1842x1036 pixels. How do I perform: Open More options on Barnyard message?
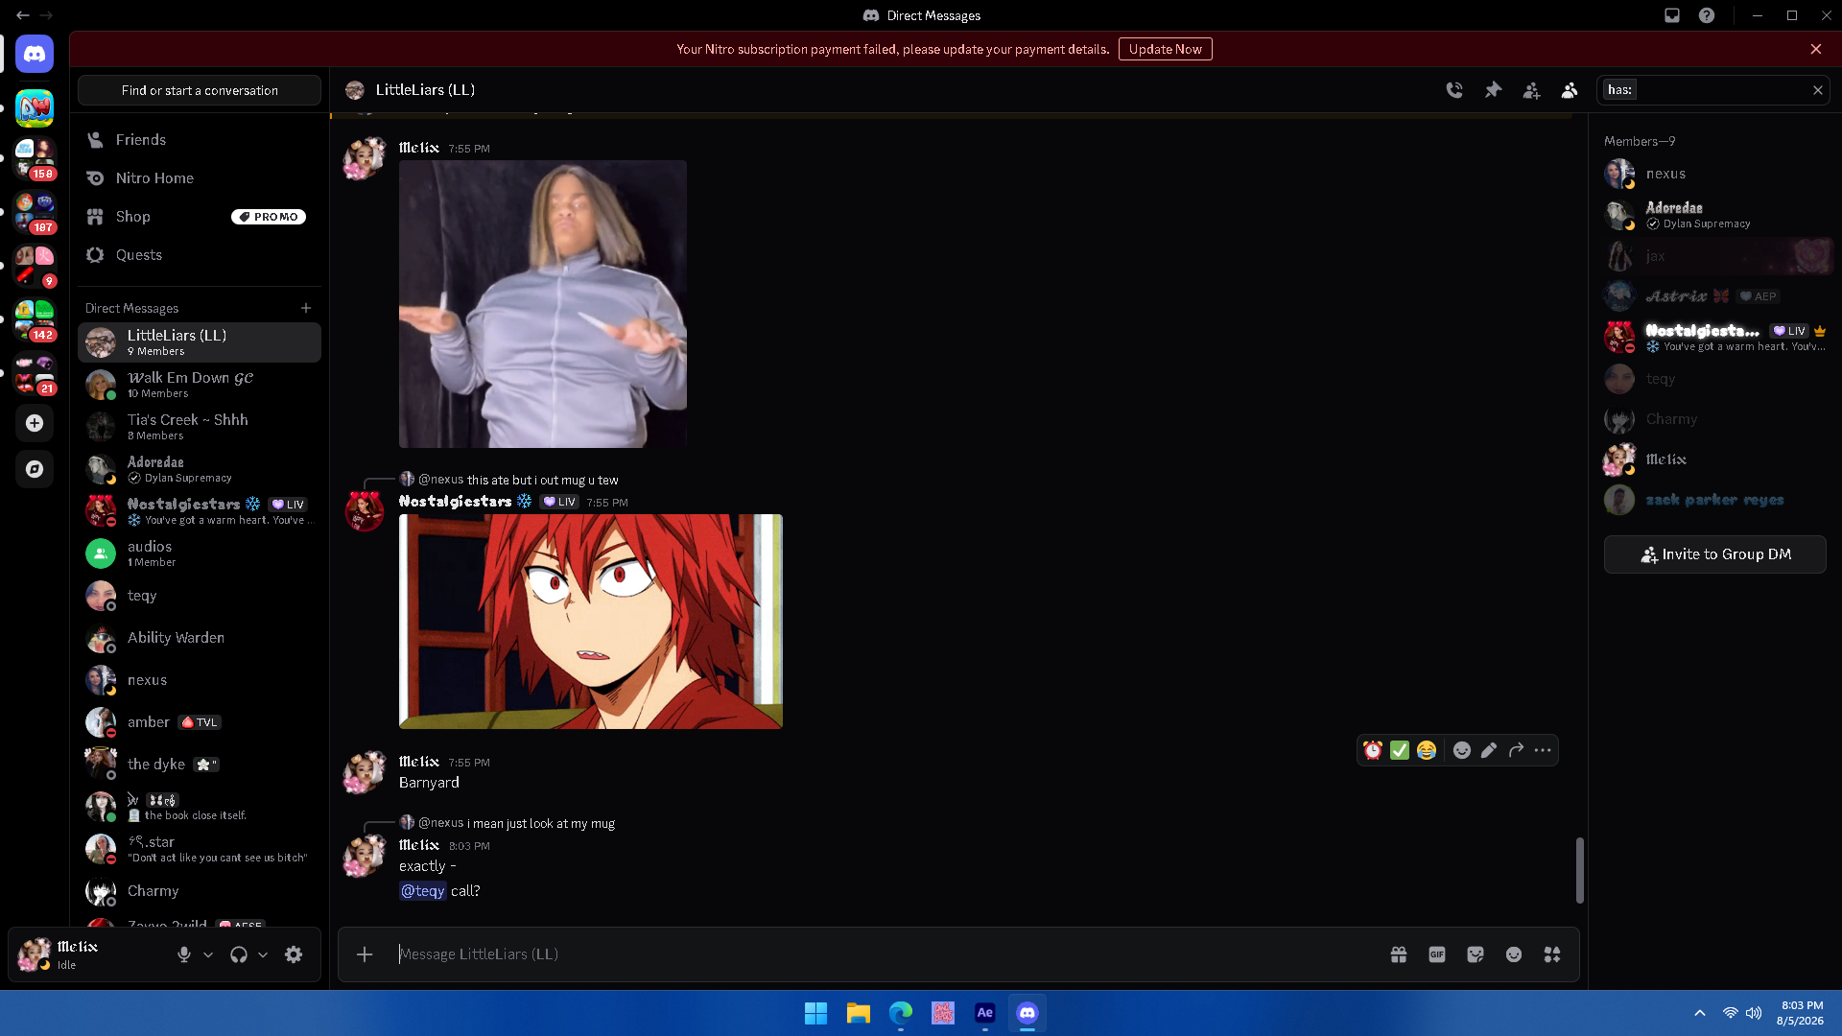(1543, 750)
